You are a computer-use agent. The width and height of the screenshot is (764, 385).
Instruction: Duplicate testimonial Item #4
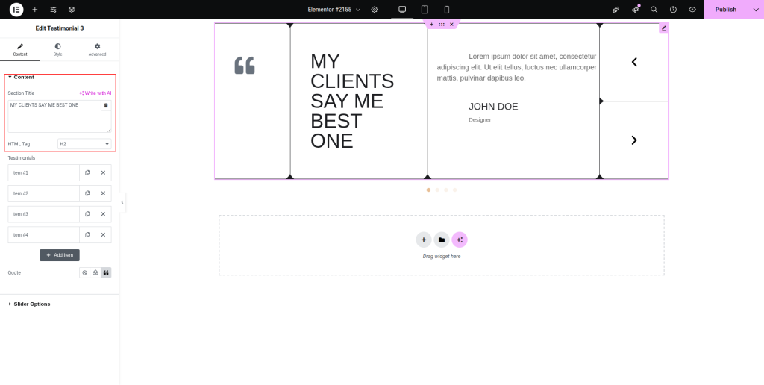click(87, 234)
